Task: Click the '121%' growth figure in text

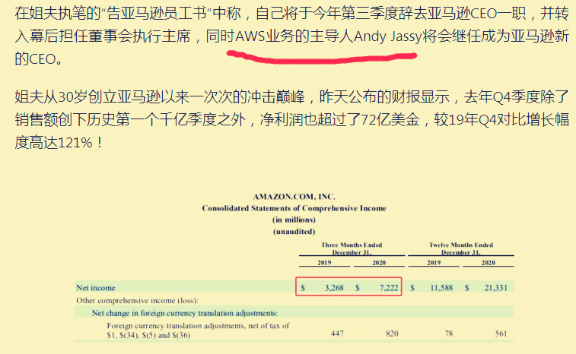Action: (75, 143)
